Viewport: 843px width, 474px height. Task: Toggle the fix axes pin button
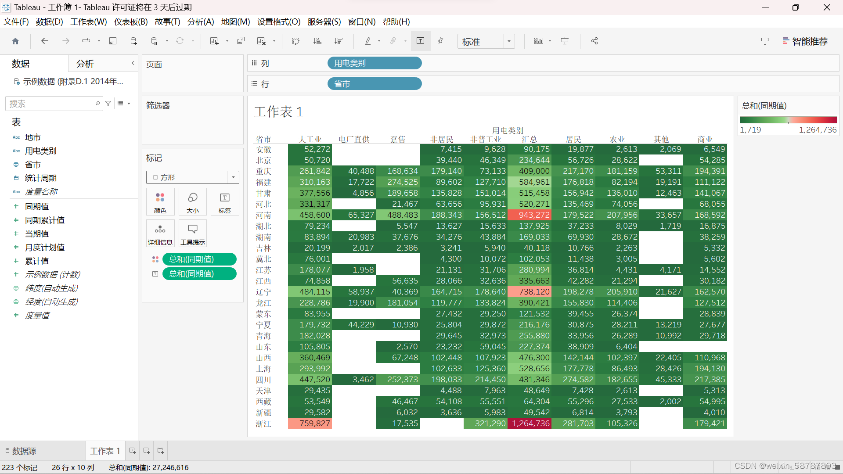(440, 41)
